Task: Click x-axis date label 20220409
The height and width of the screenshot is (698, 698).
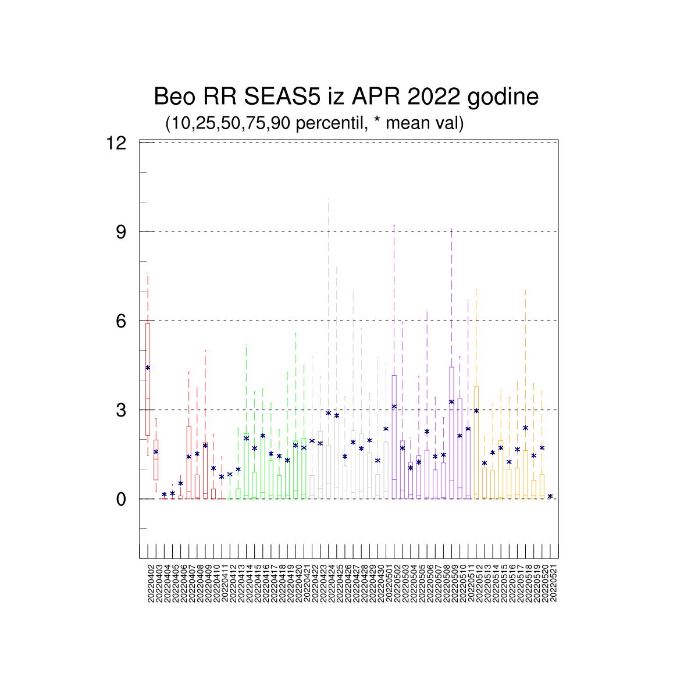Action: pos(208,583)
